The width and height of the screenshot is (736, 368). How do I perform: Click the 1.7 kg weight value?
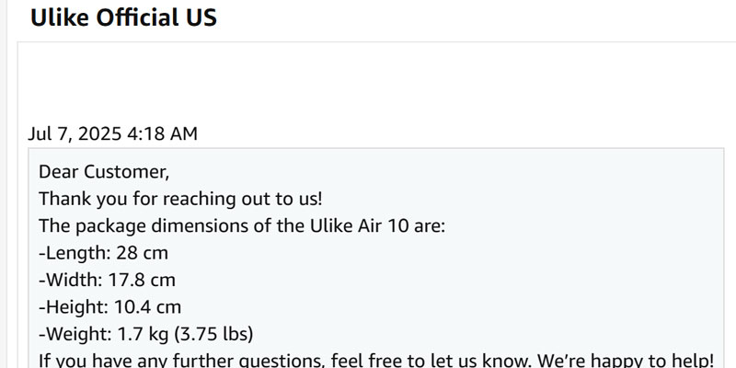(x=144, y=334)
